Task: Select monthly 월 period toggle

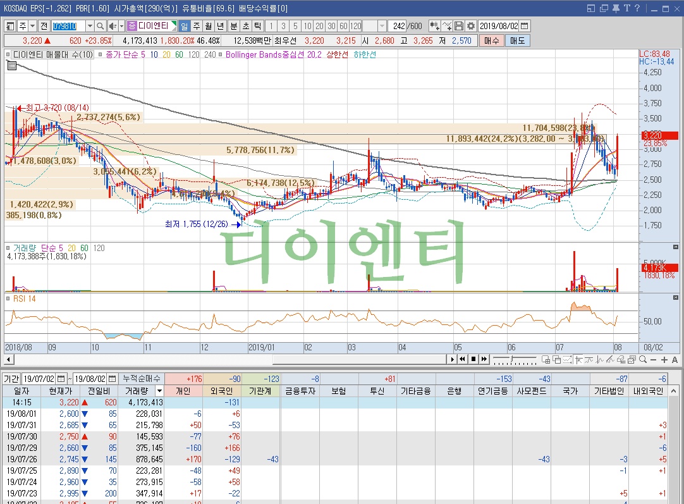Action: pyautogui.click(x=209, y=26)
